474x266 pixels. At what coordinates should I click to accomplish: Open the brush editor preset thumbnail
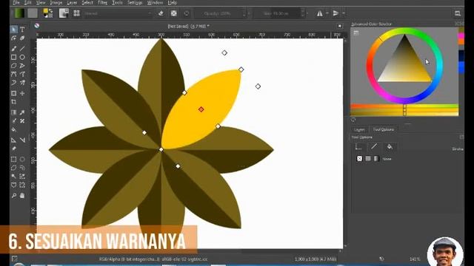(x=64, y=13)
